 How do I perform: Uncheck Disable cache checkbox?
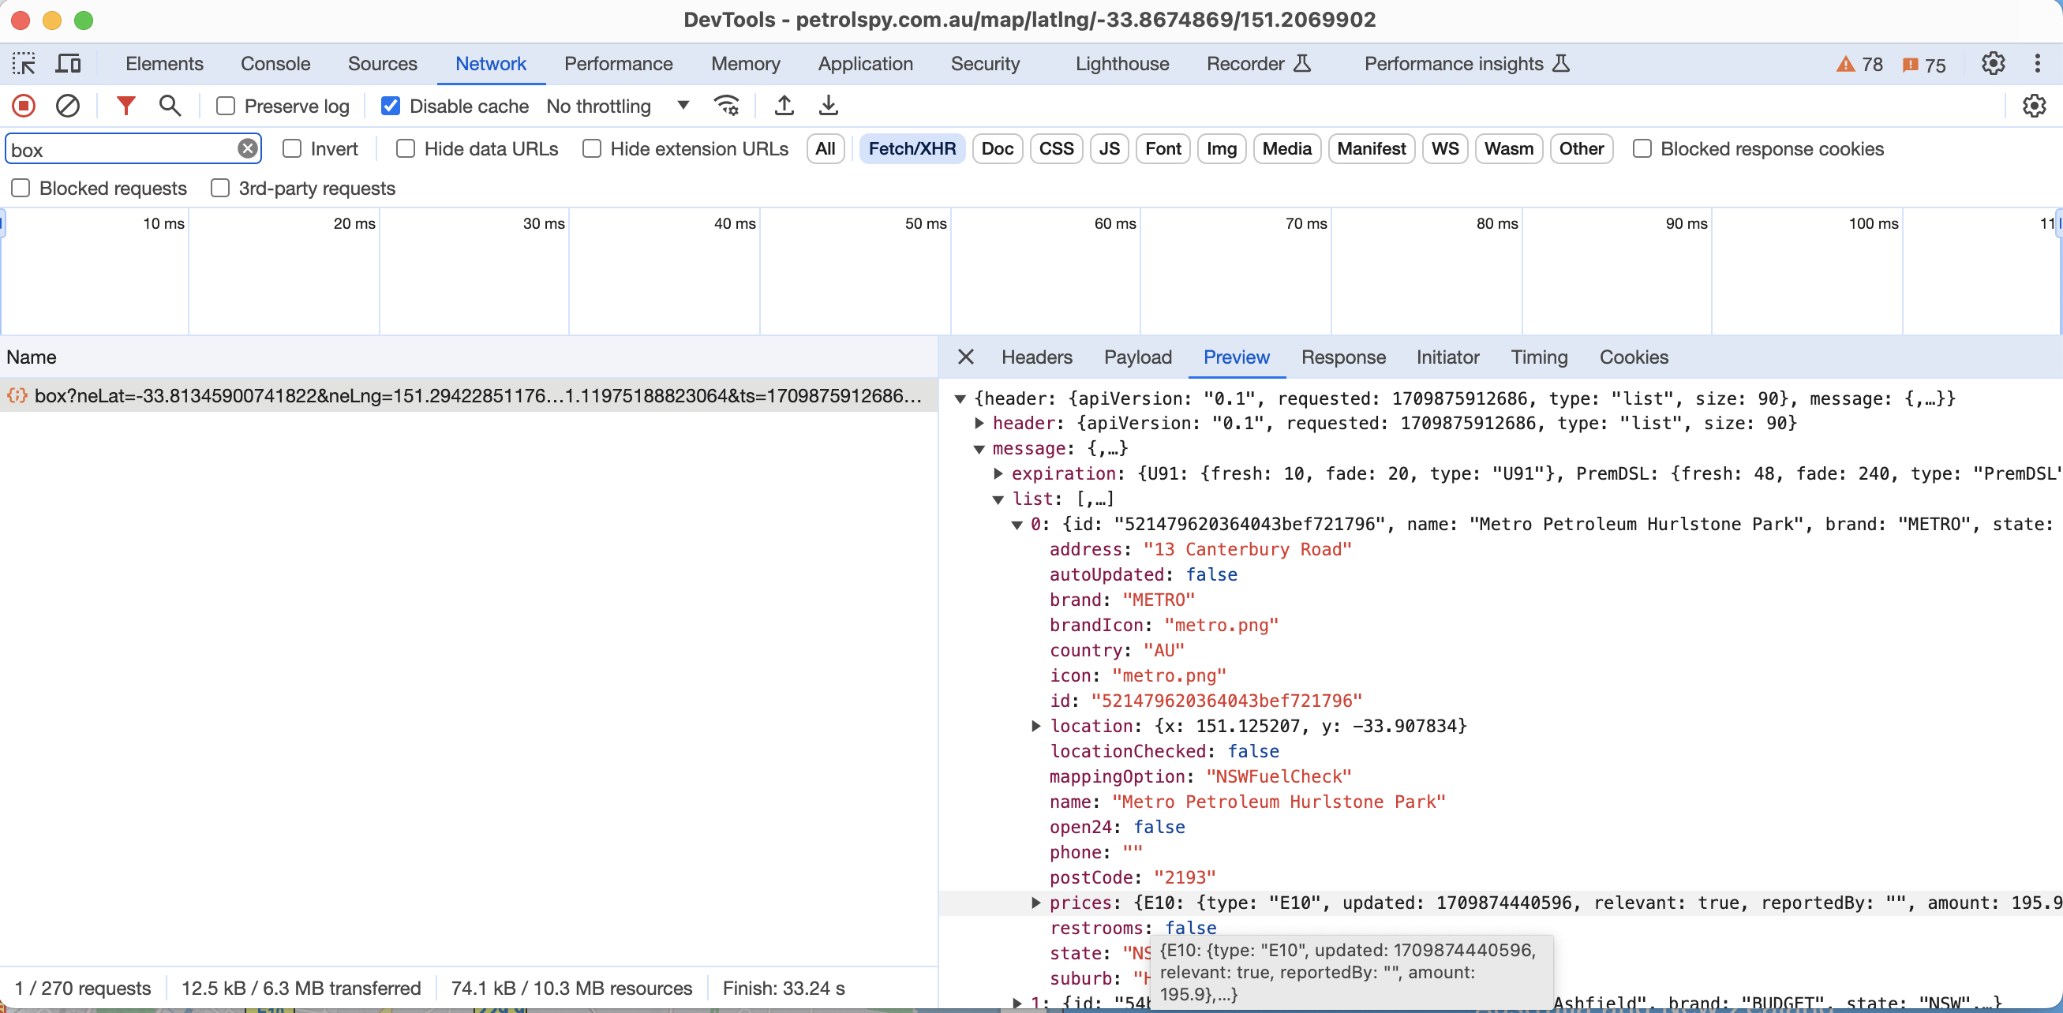pos(391,106)
